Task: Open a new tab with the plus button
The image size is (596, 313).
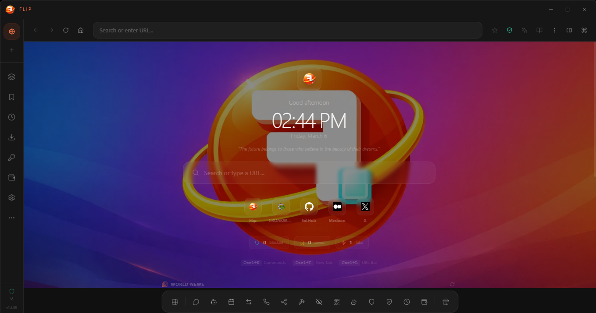Action: [11, 50]
